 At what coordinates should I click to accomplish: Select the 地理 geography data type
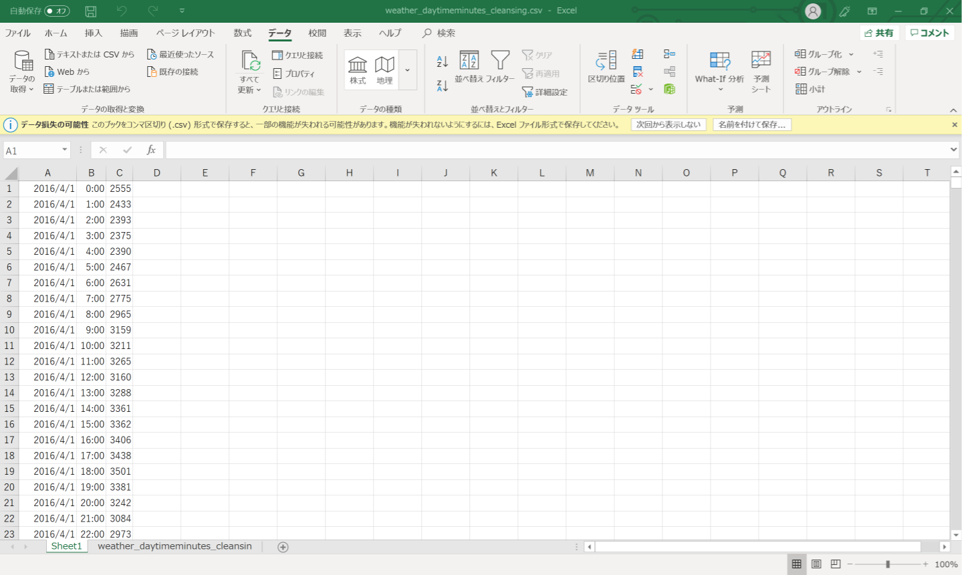384,70
